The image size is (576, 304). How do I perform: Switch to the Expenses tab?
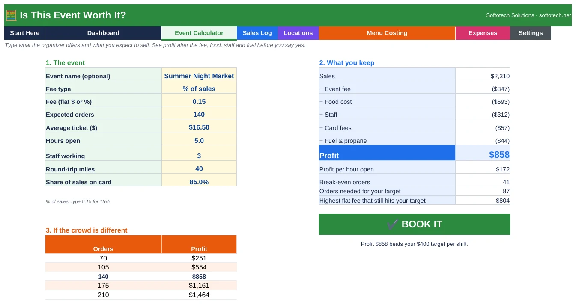coord(483,33)
